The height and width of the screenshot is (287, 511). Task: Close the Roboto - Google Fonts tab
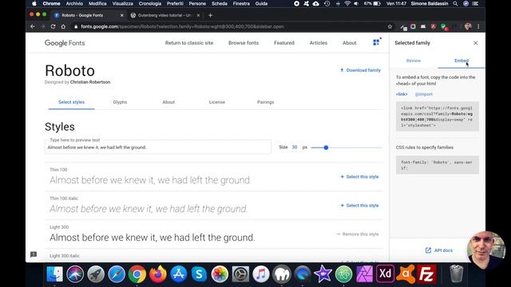[122, 15]
